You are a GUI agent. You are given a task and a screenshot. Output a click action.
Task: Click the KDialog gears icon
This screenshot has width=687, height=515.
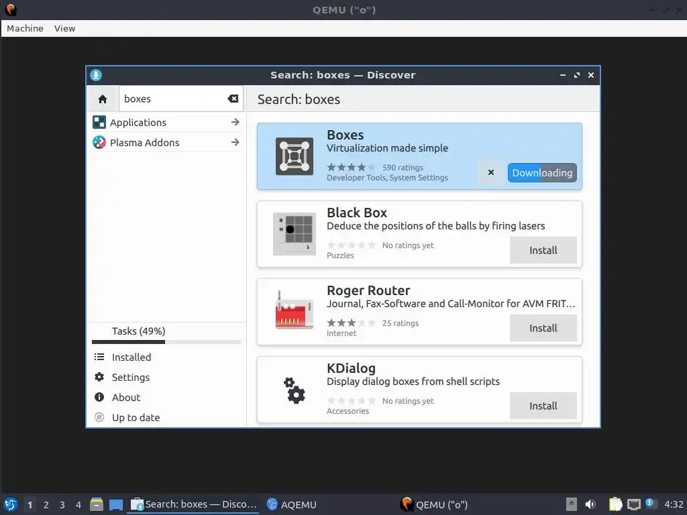pyautogui.click(x=295, y=390)
